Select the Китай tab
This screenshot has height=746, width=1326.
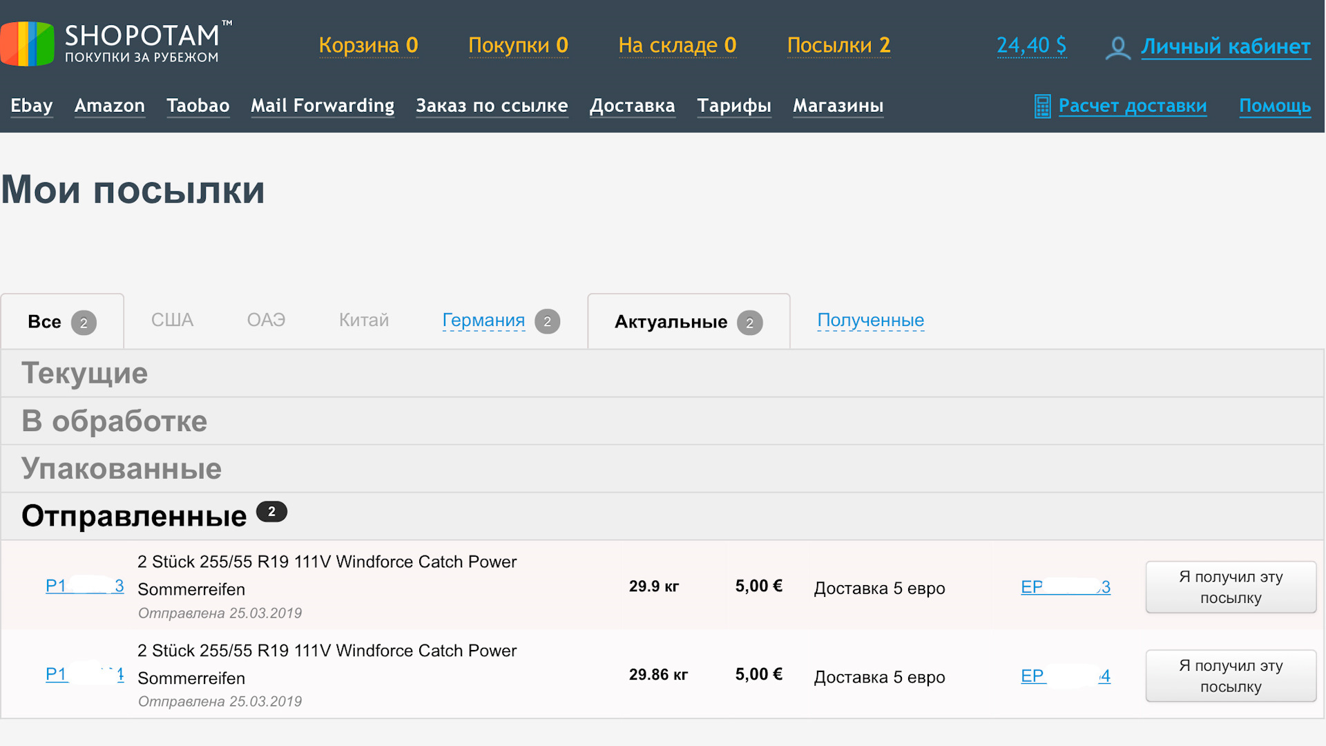(x=364, y=321)
